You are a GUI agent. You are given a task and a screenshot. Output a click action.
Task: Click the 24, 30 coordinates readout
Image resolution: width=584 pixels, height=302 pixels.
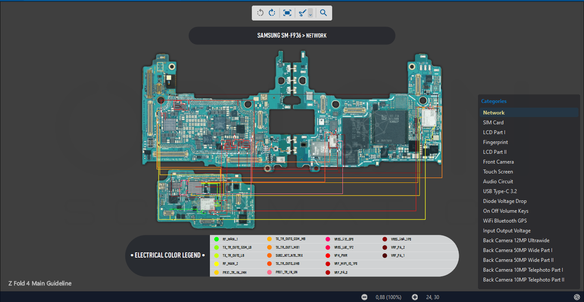click(x=433, y=297)
